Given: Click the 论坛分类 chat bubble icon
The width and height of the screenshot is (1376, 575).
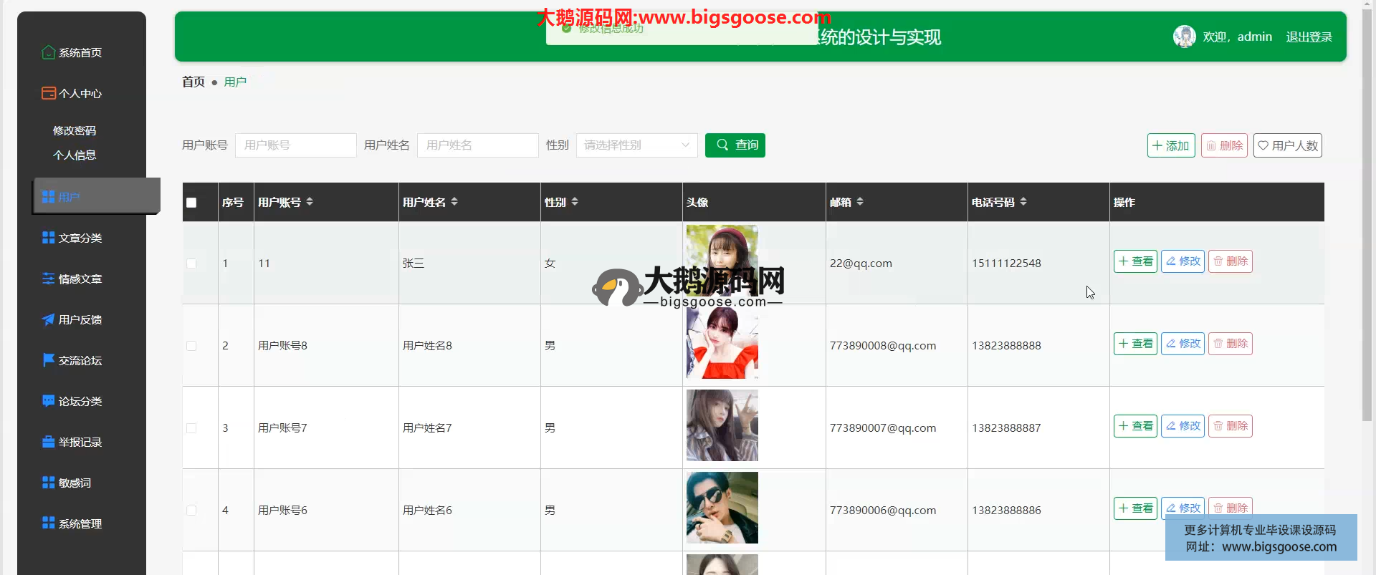Looking at the screenshot, I should pyautogui.click(x=48, y=401).
